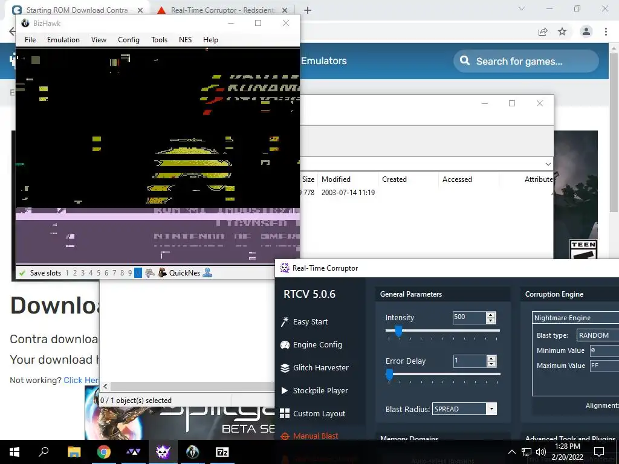Click the scroll left arrow in 7-Zip

click(x=105, y=386)
